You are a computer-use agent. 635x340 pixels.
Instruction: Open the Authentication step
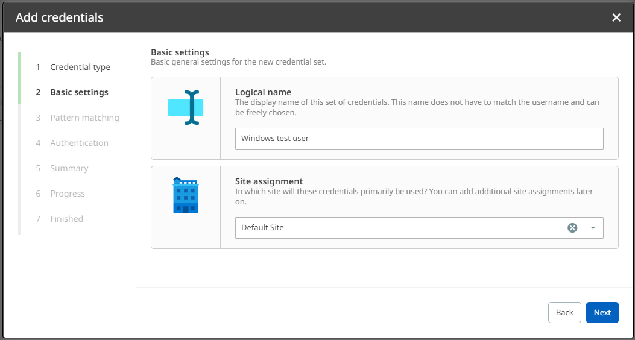(x=79, y=143)
